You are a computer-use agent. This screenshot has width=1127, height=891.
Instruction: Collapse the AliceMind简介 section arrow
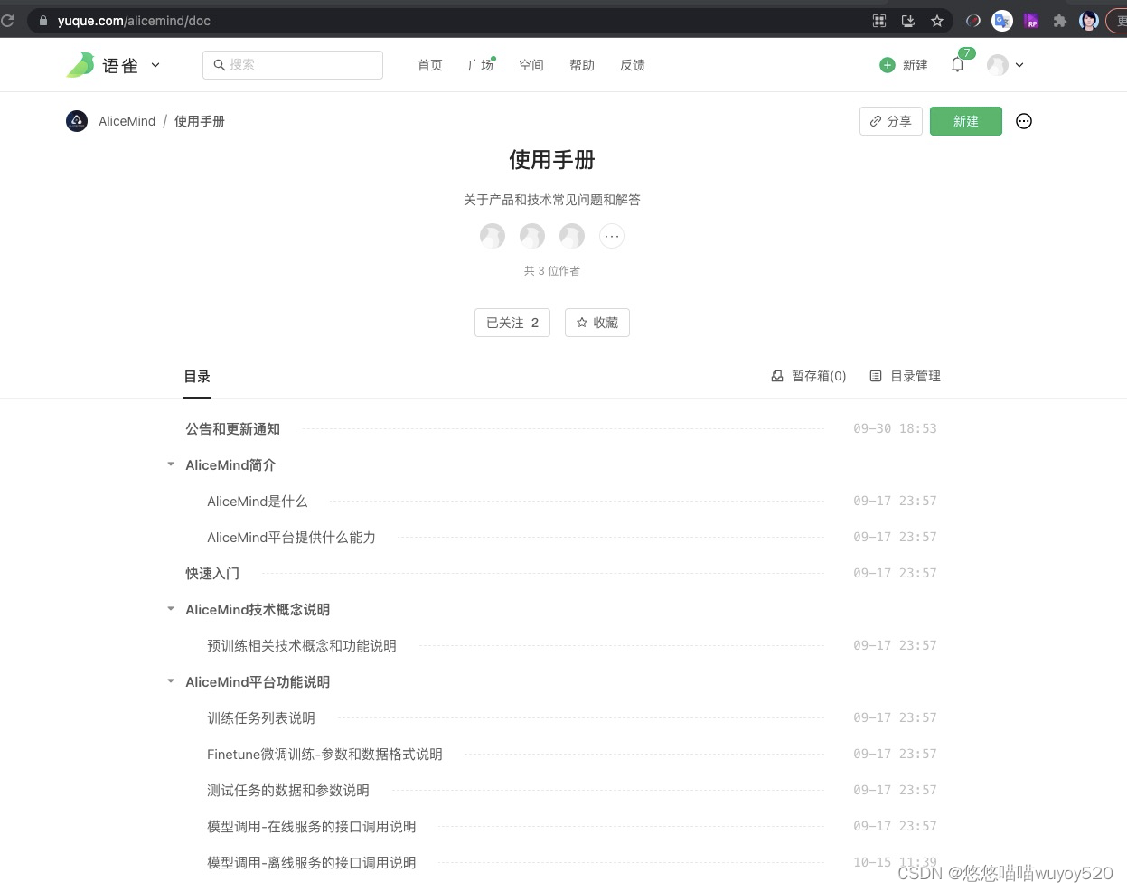tap(171, 464)
